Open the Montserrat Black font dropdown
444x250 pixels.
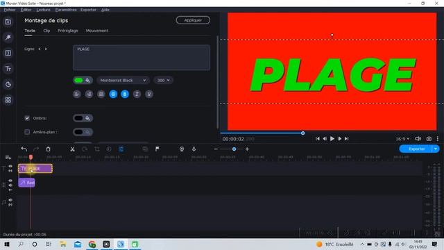[x=123, y=81]
